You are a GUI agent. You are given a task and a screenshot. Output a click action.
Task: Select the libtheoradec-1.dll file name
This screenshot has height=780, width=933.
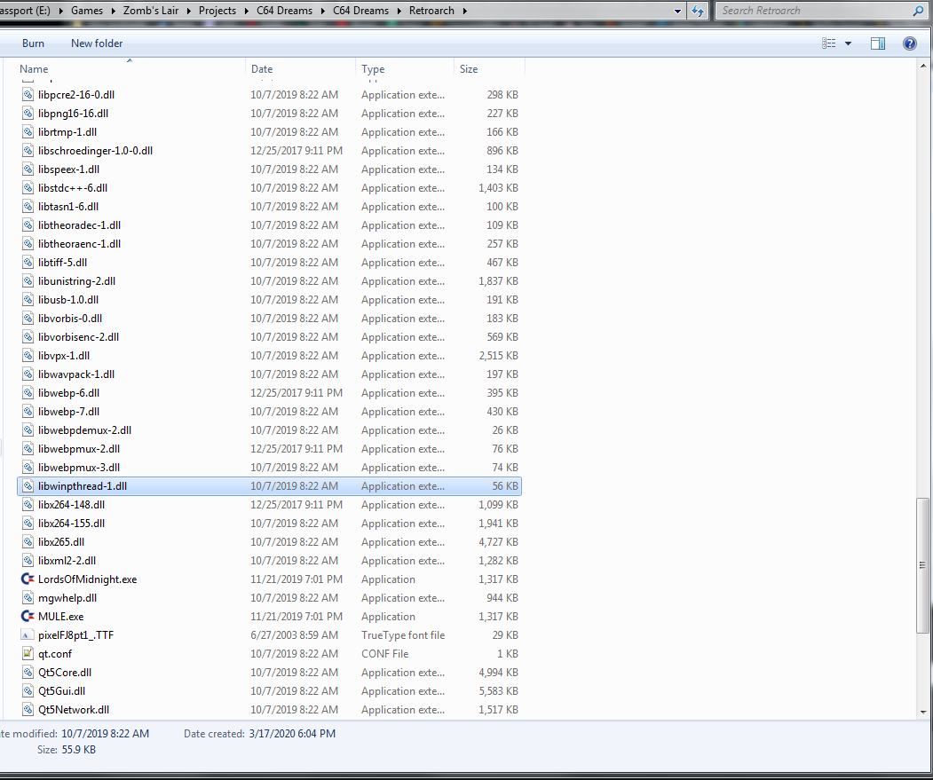79,225
